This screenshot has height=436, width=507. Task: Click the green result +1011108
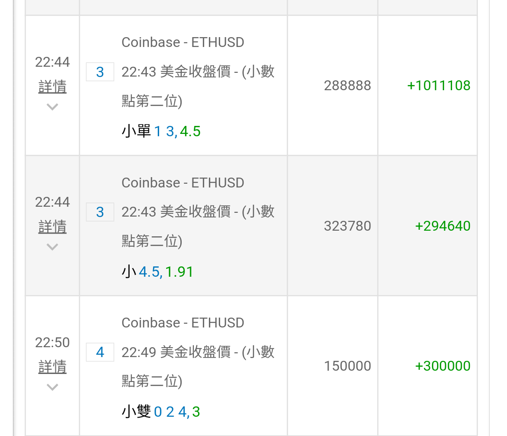coord(438,86)
